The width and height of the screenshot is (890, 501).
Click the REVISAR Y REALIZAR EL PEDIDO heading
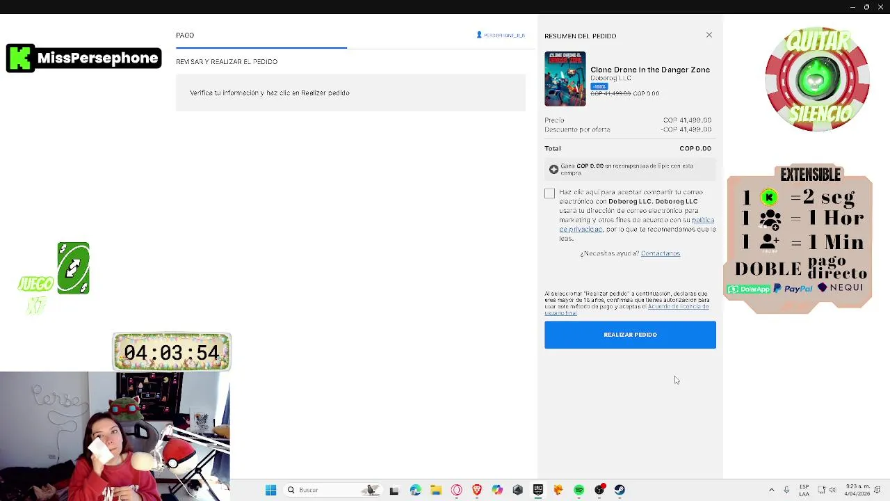pos(227,61)
